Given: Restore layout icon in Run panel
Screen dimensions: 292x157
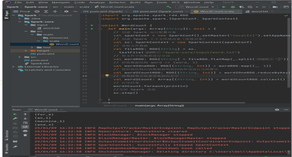Looking at the screenshot, I should (x=15, y=141).
